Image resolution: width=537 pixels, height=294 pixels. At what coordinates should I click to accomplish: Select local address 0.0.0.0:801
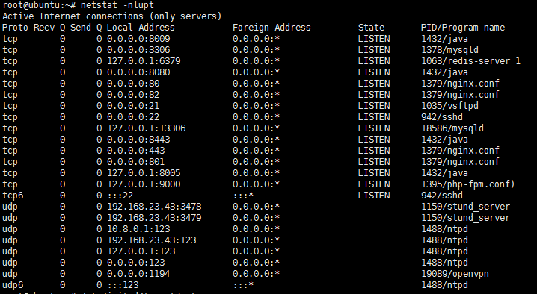[x=136, y=162]
